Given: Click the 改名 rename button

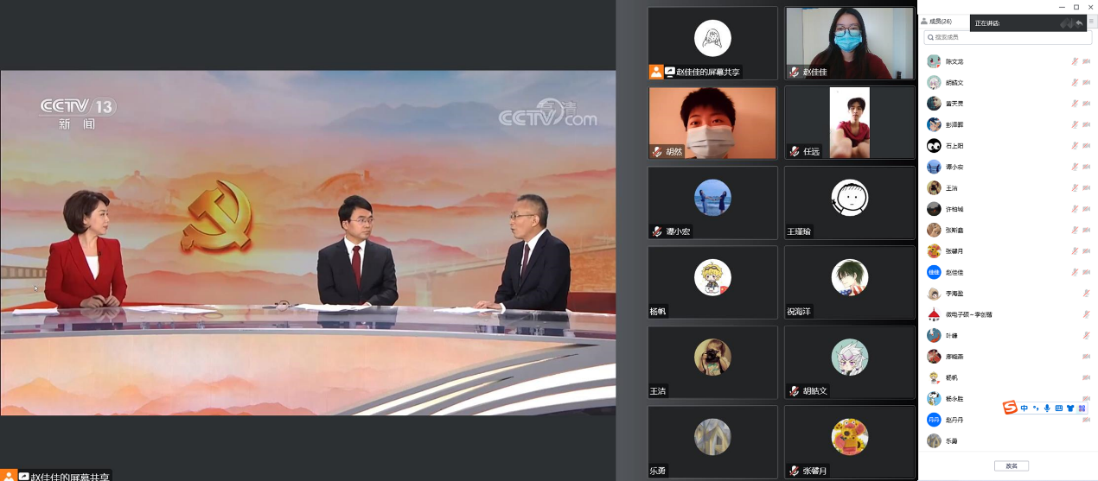Looking at the screenshot, I should [1011, 465].
